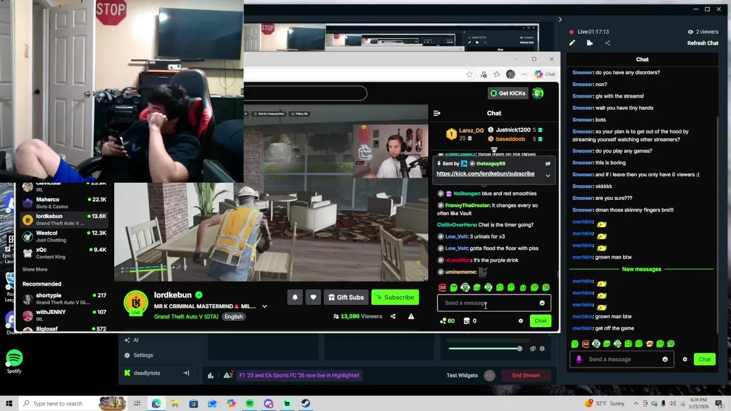Select xQc channel in sidebar

(63, 253)
